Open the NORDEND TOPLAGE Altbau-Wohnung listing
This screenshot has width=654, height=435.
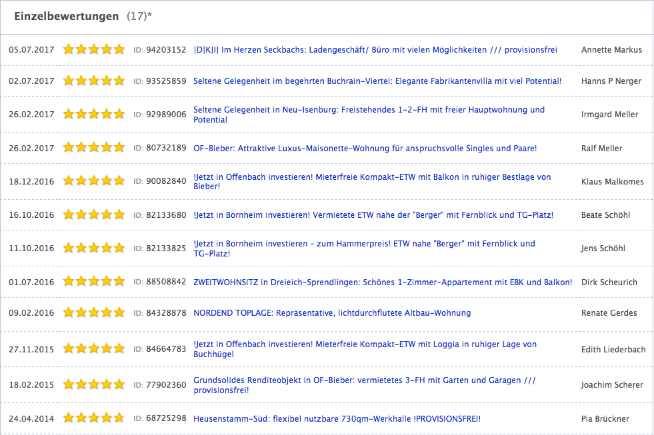[x=331, y=312]
